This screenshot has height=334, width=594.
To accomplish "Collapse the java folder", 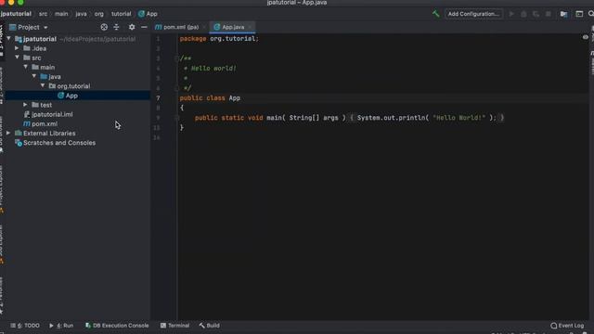I will 34,76.
